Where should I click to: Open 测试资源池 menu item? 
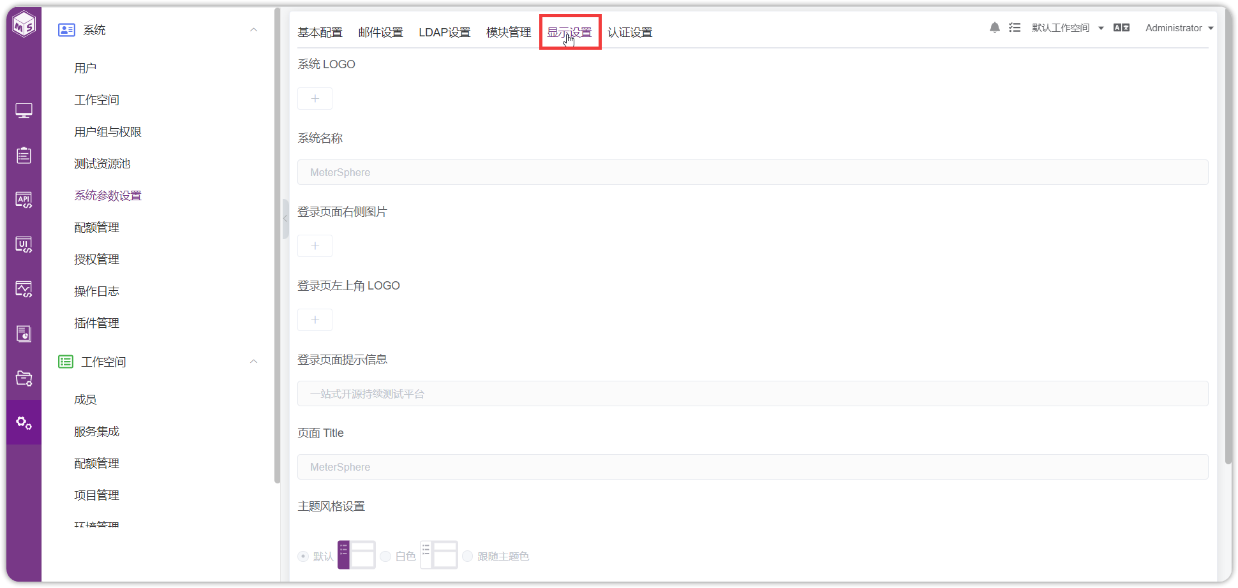click(x=102, y=164)
